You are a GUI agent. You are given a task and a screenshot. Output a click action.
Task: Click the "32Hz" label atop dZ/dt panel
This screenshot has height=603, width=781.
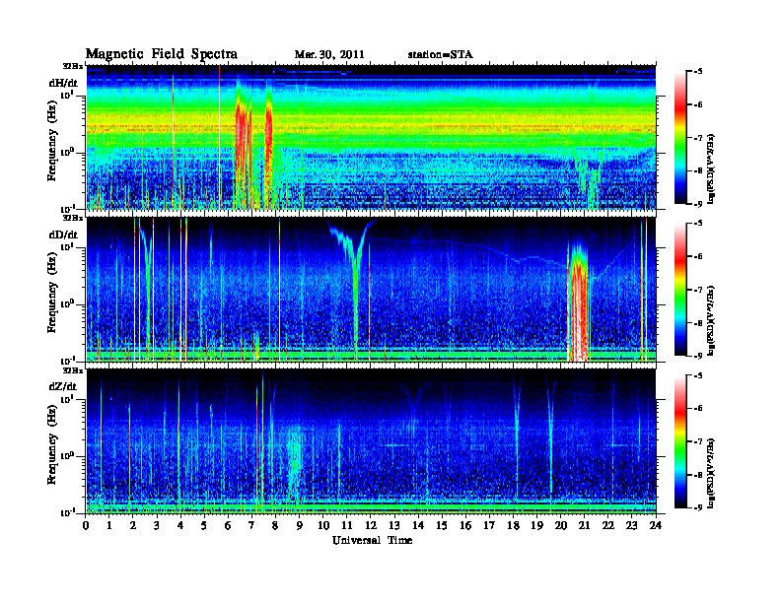[x=73, y=370]
